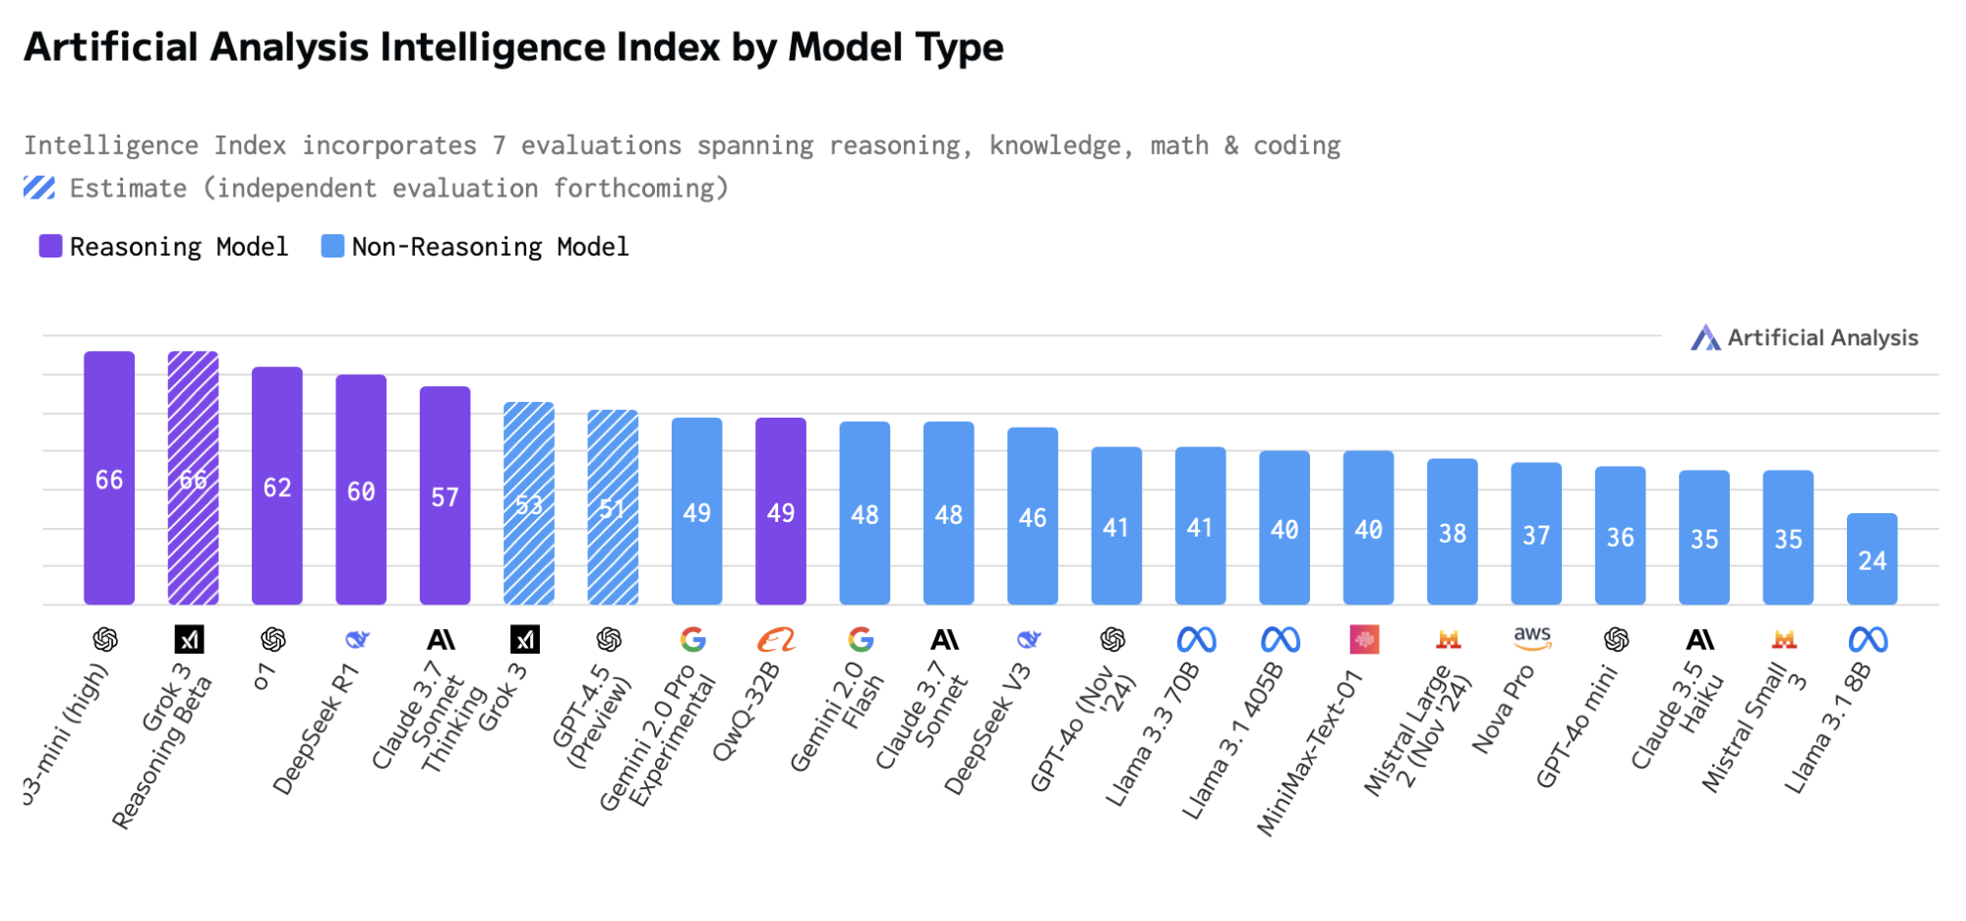Click the Mistral logo under Mistral Small 3

point(1784,640)
